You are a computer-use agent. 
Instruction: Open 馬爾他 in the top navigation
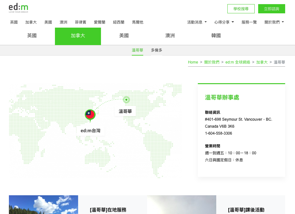point(138,22)
